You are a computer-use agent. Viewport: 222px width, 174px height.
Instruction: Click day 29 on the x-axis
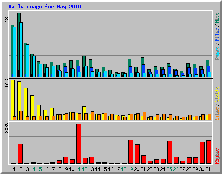pyautogui.click(x=195, y=169)
